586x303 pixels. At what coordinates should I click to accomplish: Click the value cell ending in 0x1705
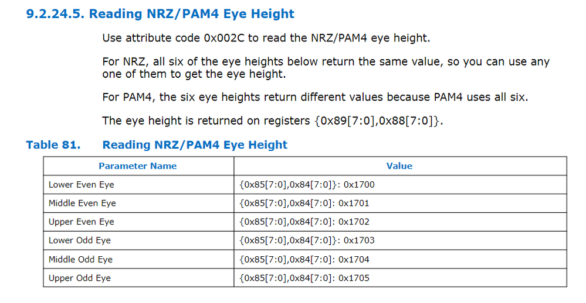click(304, 278)
